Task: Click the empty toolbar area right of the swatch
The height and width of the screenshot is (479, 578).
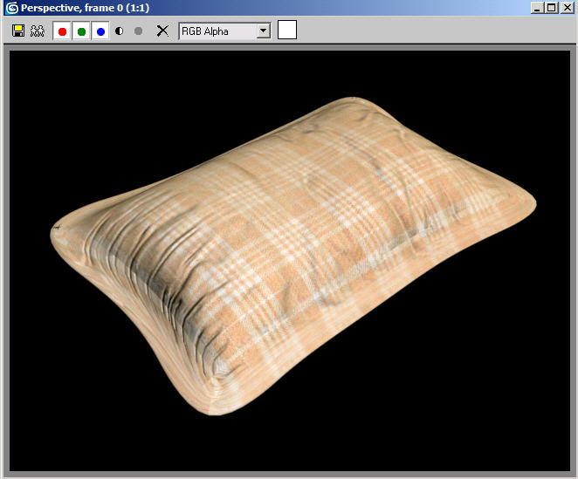Action: pos(437,31)
